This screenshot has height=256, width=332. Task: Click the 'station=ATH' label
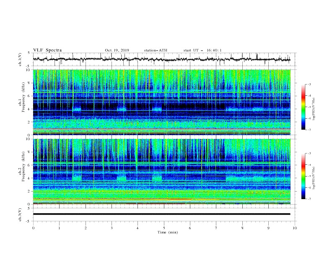[156, 50]
